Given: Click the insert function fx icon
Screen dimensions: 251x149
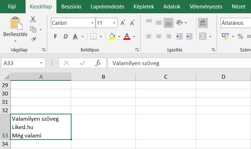Looking at the screenshot, I should 98,63.
